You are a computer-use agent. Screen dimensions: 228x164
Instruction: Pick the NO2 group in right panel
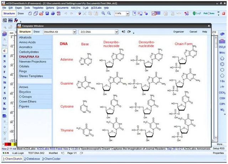tap(222, 110)
